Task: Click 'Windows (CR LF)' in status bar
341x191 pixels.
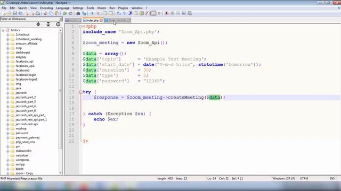Action: click(283, 178)
